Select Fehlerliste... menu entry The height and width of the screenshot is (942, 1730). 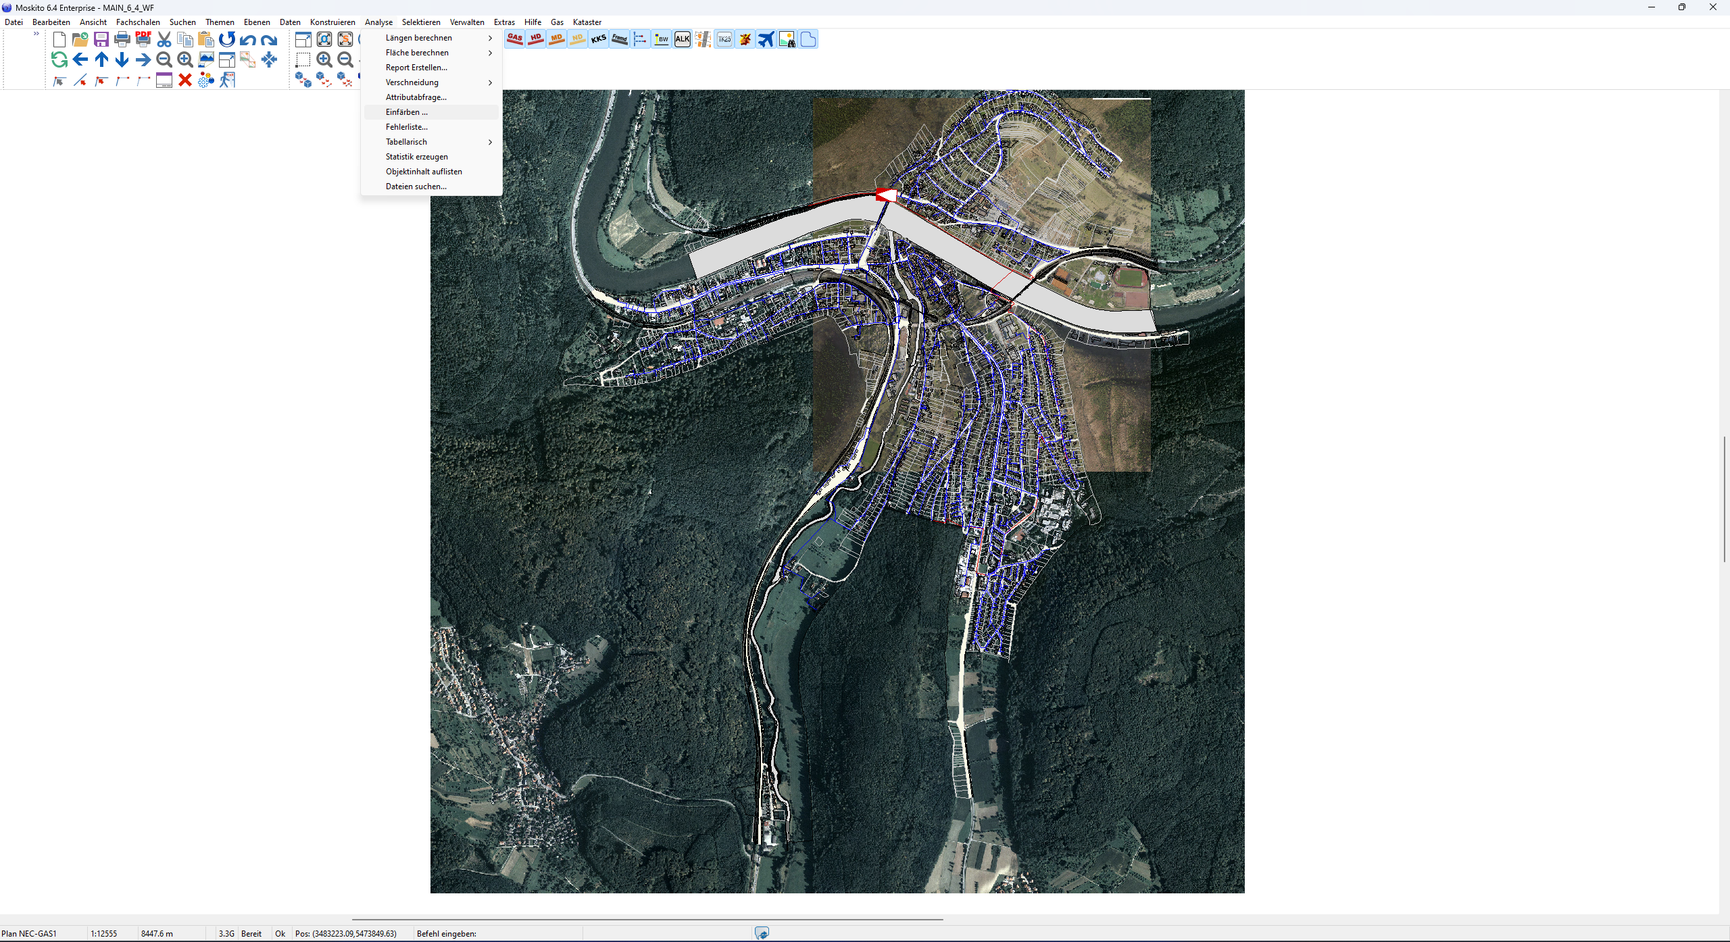tap(431, 127)
